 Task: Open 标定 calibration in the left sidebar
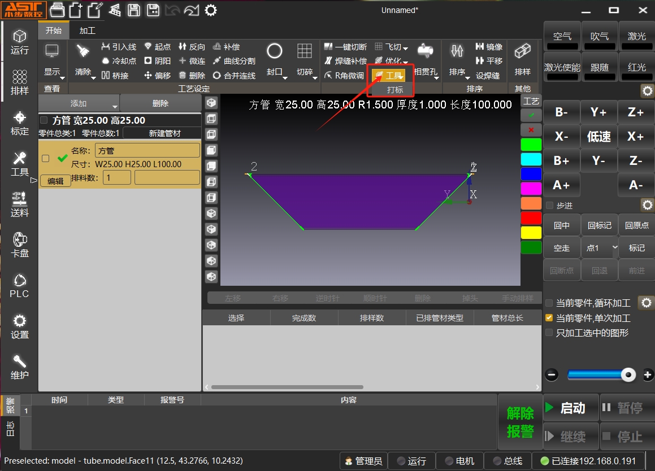tap(20, 124)
